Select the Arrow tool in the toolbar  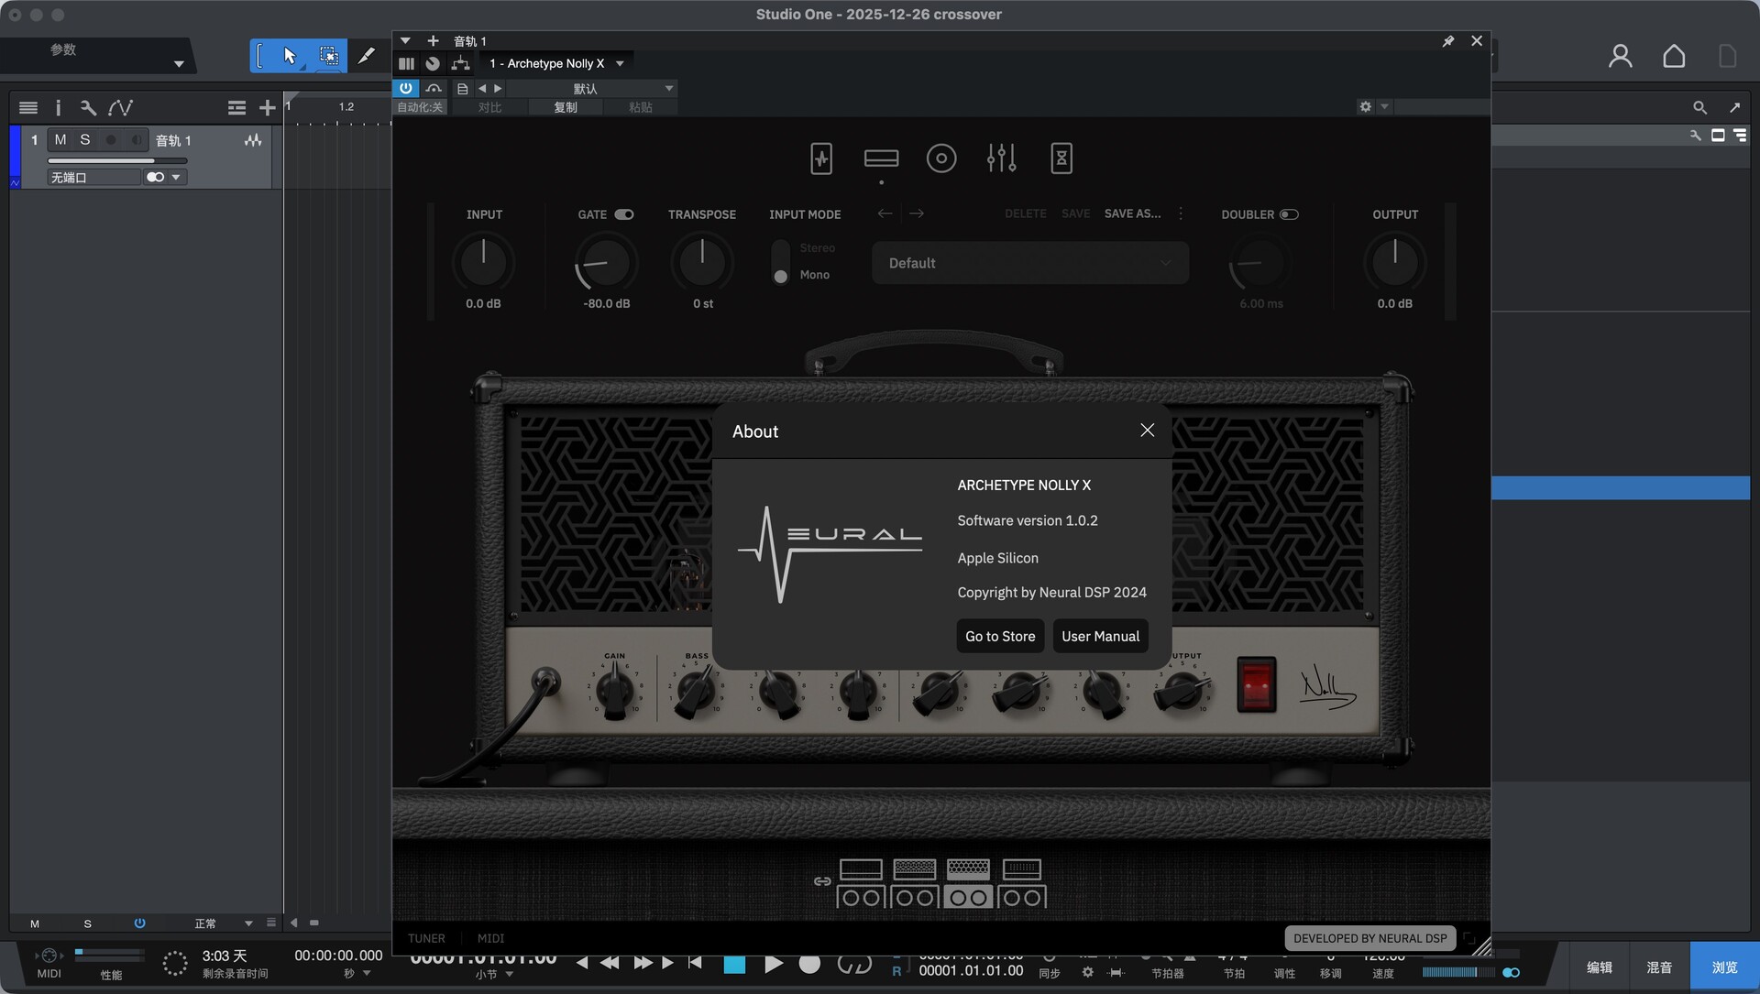tap(290, 56)
